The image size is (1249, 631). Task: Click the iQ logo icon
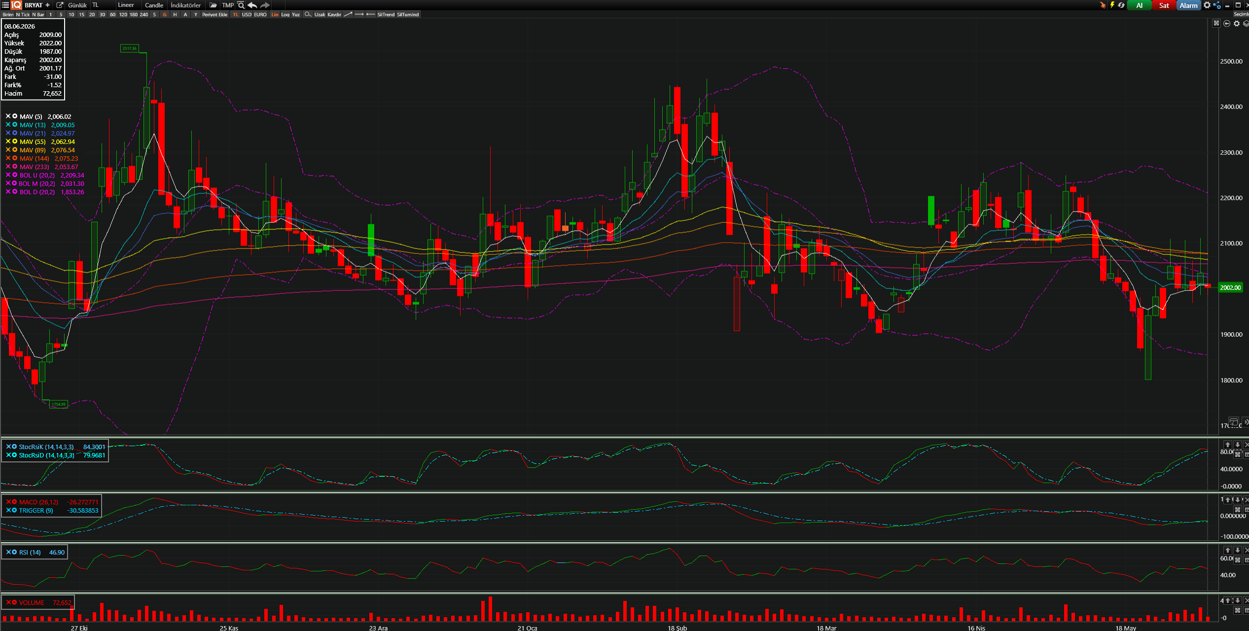coord(16,5)
